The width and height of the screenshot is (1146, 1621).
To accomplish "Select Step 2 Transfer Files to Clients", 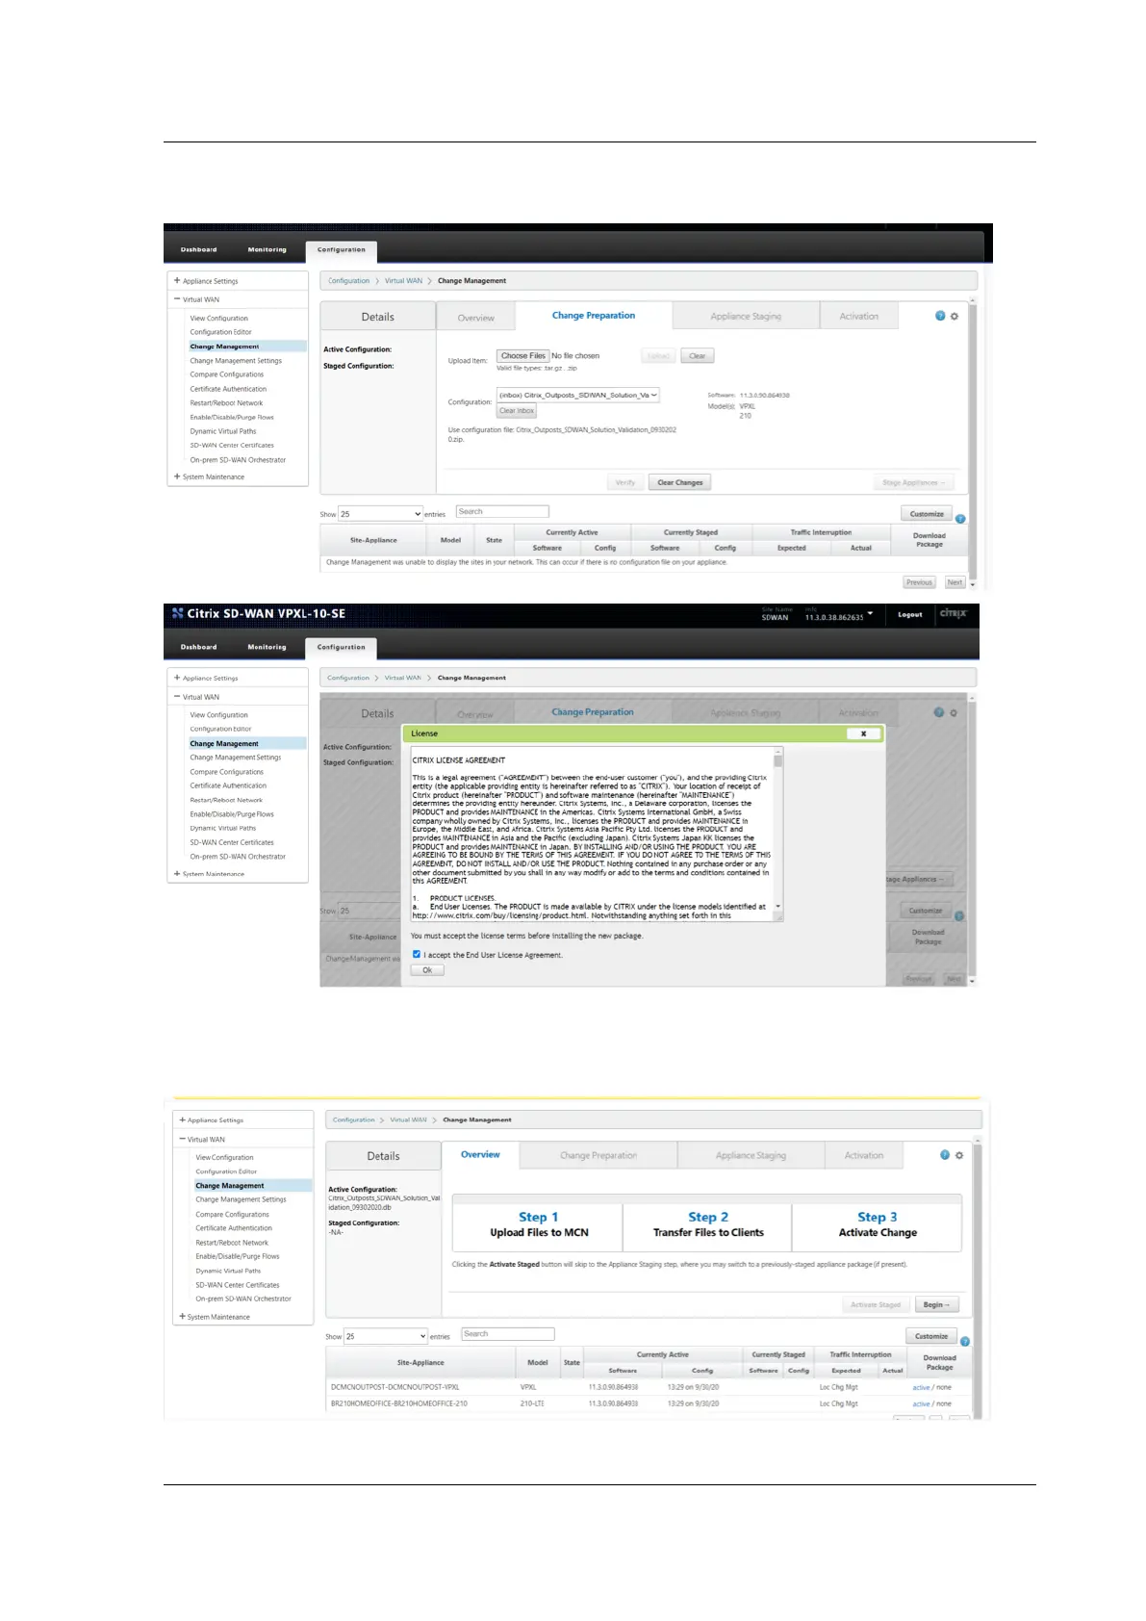I will pos(708,1224).
